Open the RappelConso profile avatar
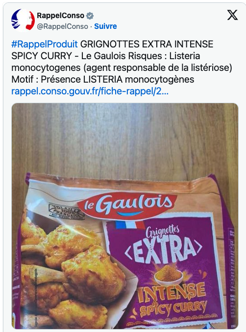Screen dimensions: 246x332 click(x=23, y=21)
